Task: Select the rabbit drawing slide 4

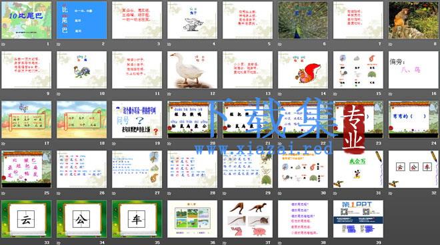Action: 192,20
